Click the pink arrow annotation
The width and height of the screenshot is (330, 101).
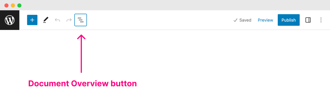click(x=81, y=54)
